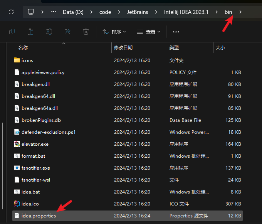Refresh the current folder view
The width and height of the screenshot is (262, 224).
(11, 12)
